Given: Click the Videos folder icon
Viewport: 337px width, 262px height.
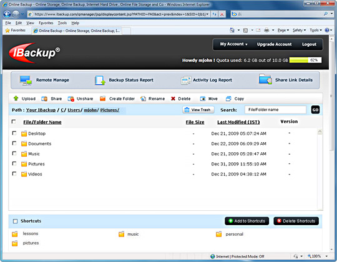Looking at the screenshot, I should (x=24, y=174).
